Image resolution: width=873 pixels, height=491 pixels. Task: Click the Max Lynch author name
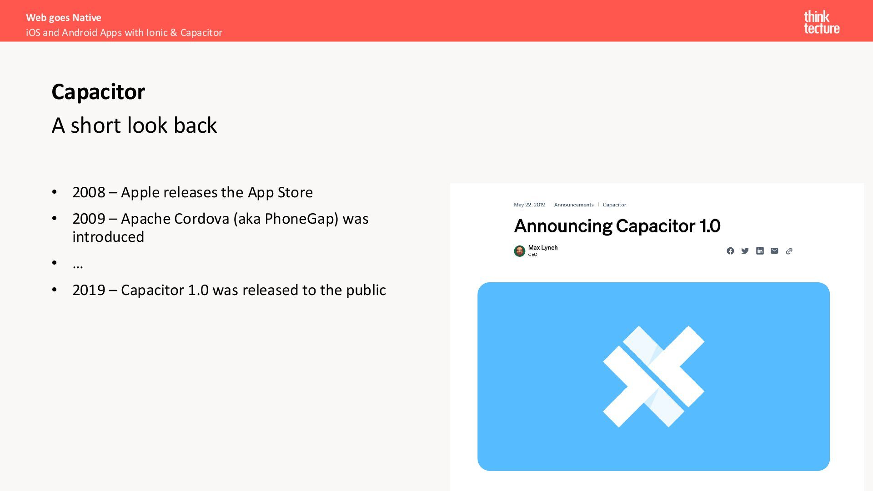pos(542,248)
